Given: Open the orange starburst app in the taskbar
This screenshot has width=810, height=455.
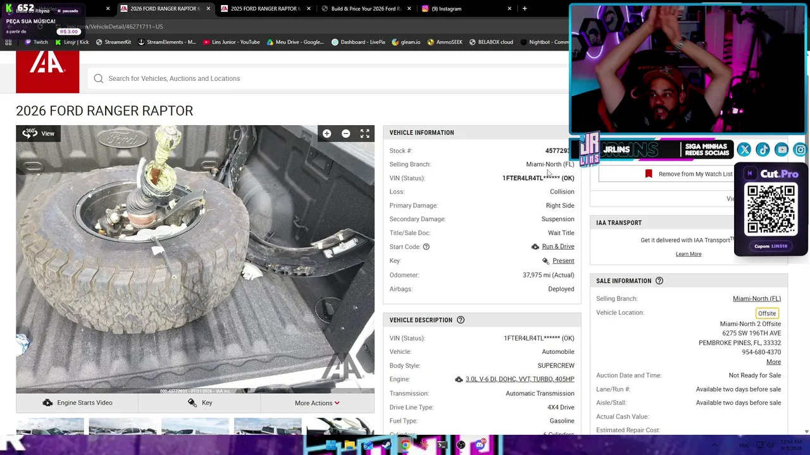Looking at the screenshot, I should point(424,446).
